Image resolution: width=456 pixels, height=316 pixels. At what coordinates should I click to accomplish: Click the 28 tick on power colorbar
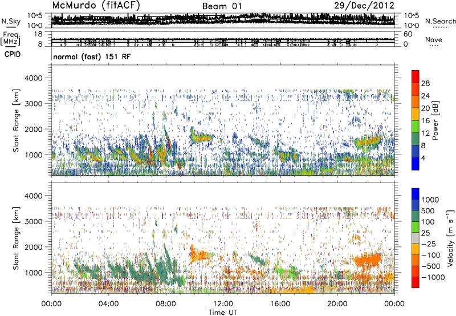(425, 83)
